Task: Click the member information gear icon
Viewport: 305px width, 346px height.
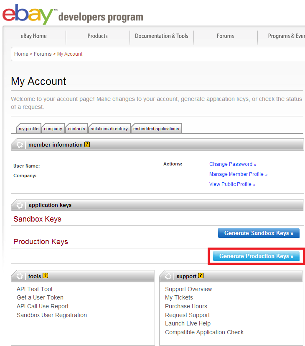Action: pyautogui.click(x=20, y=145)
